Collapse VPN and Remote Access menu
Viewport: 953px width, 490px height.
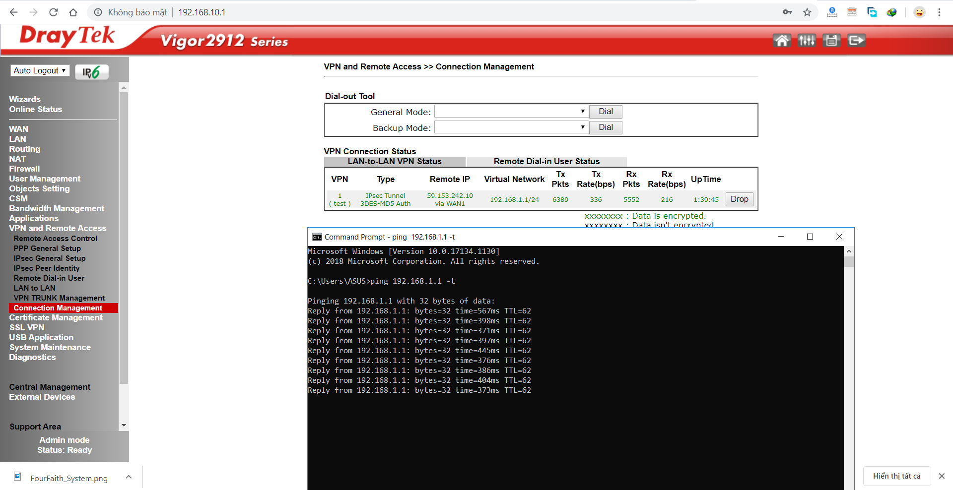(x=58, y=228)
